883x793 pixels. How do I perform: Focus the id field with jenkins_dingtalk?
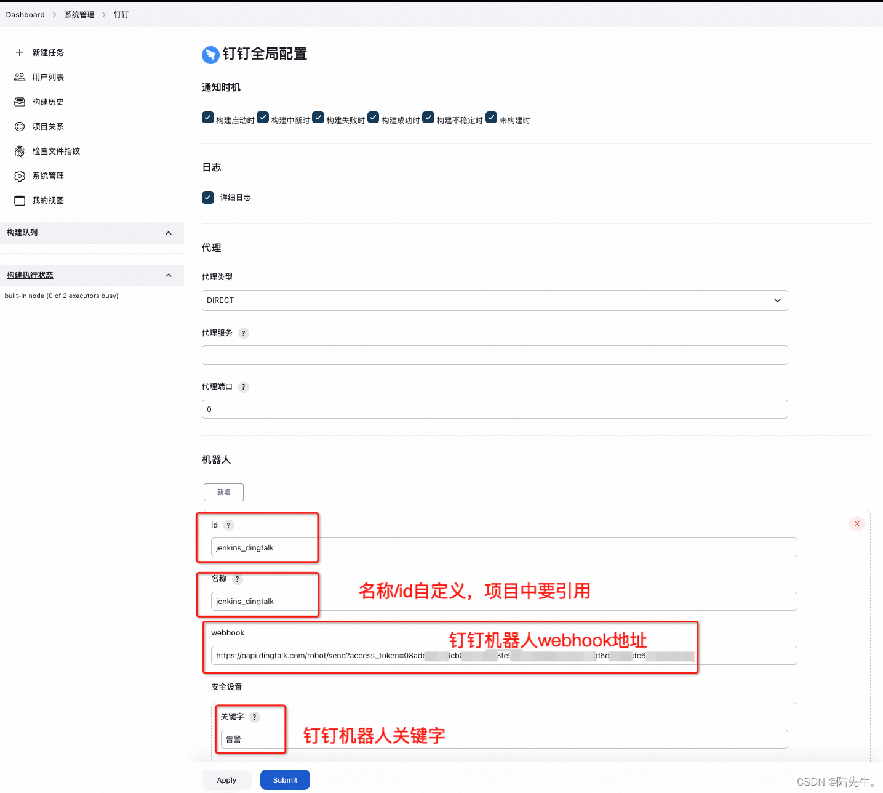point(504,547)
